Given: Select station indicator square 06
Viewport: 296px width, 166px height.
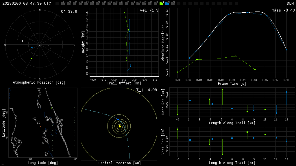Looking at the screenshot, I should click(92, 3).
